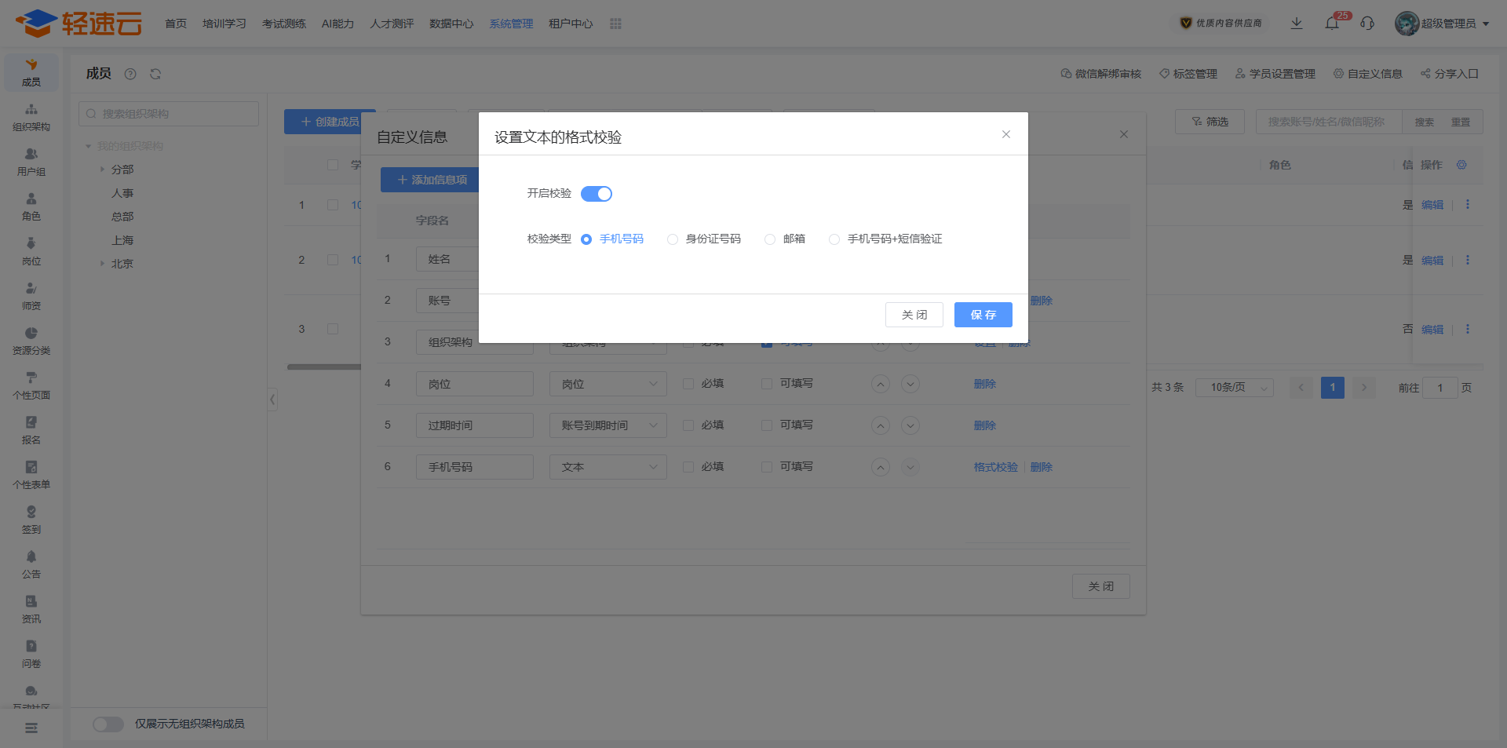Open the notification bell icon
Image resolution: width=1507 pixels, height=748 pixels.
coord(1332,24)
